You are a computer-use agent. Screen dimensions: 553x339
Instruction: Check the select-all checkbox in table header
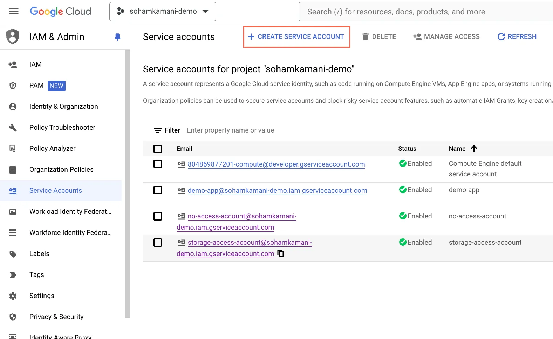coord(158,149)
